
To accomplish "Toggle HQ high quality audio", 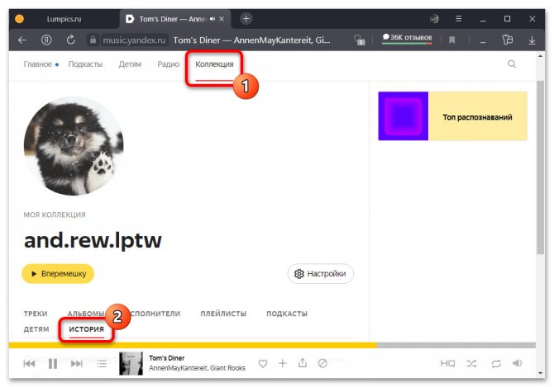I will point(447,363).
